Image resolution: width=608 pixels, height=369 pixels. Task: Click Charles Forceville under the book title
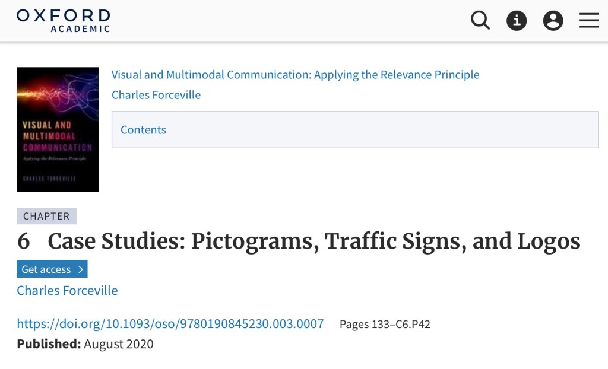pos(156,95)
